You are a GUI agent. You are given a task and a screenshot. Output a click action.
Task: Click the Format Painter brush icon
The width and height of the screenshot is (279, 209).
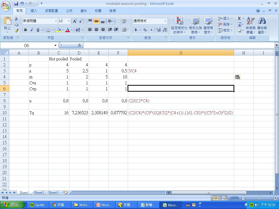[16, 30]
